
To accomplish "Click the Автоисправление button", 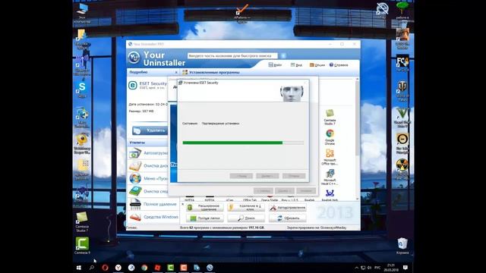I will [x=288, y=207].
